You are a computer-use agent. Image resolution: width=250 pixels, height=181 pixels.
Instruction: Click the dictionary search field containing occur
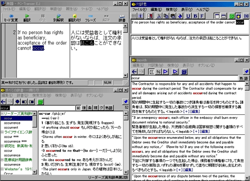pos(37,108)
